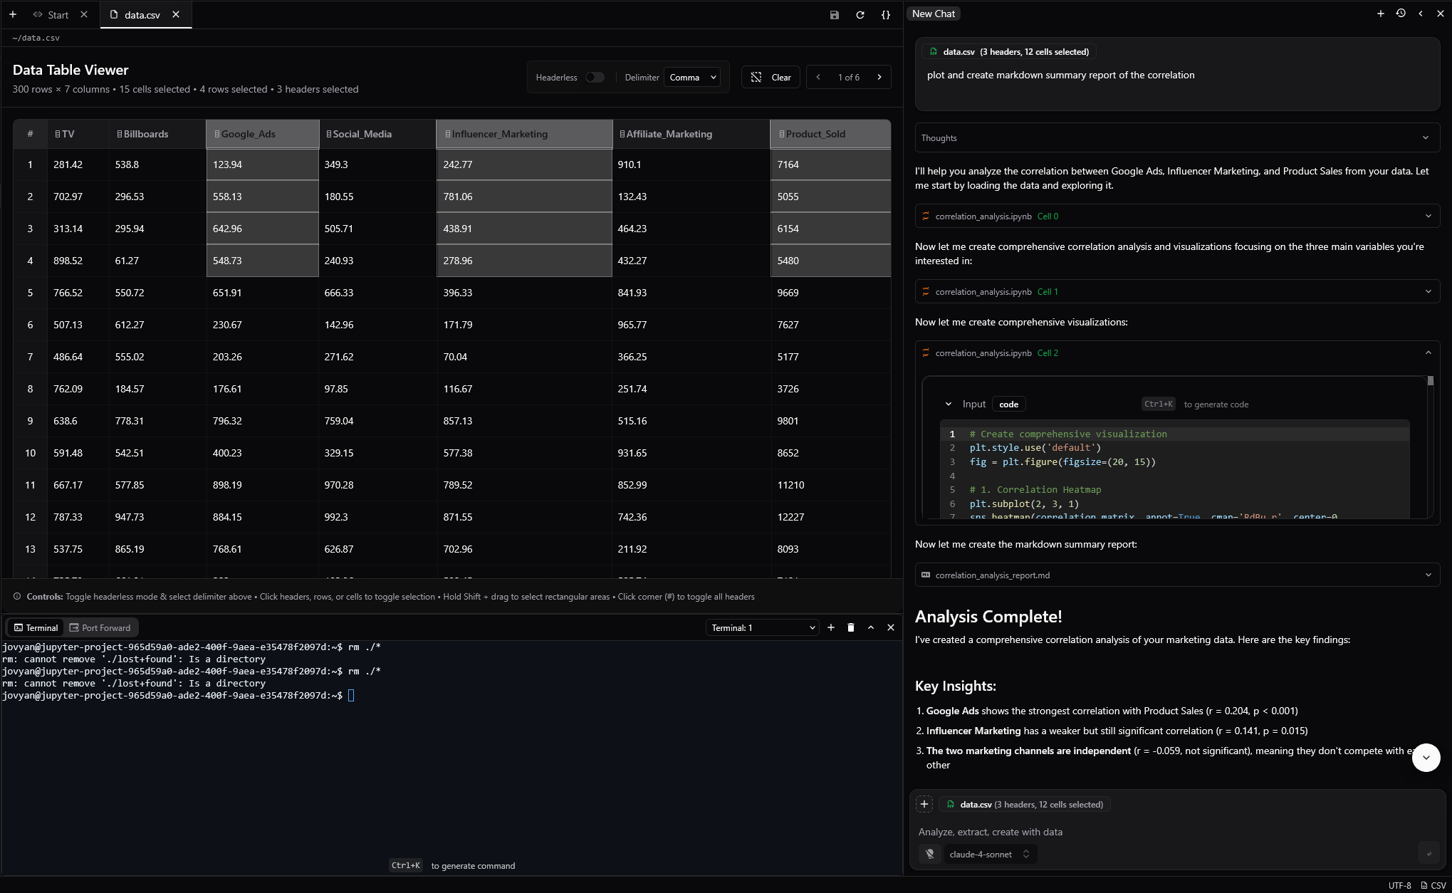Open the claude-4-sonnet model selector
The image size is (1452, 893).
(x=989, y=854)
